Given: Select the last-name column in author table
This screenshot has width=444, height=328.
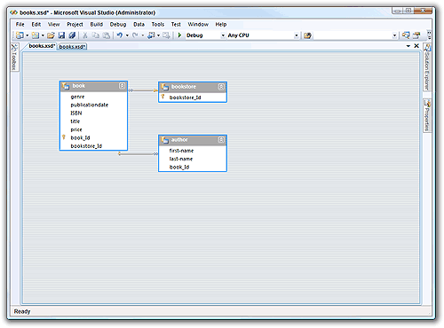Looking at the screenshot, I should [193, 159].
